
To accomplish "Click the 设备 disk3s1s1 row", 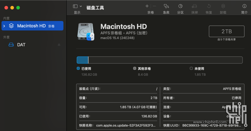I will click(202, 116).
